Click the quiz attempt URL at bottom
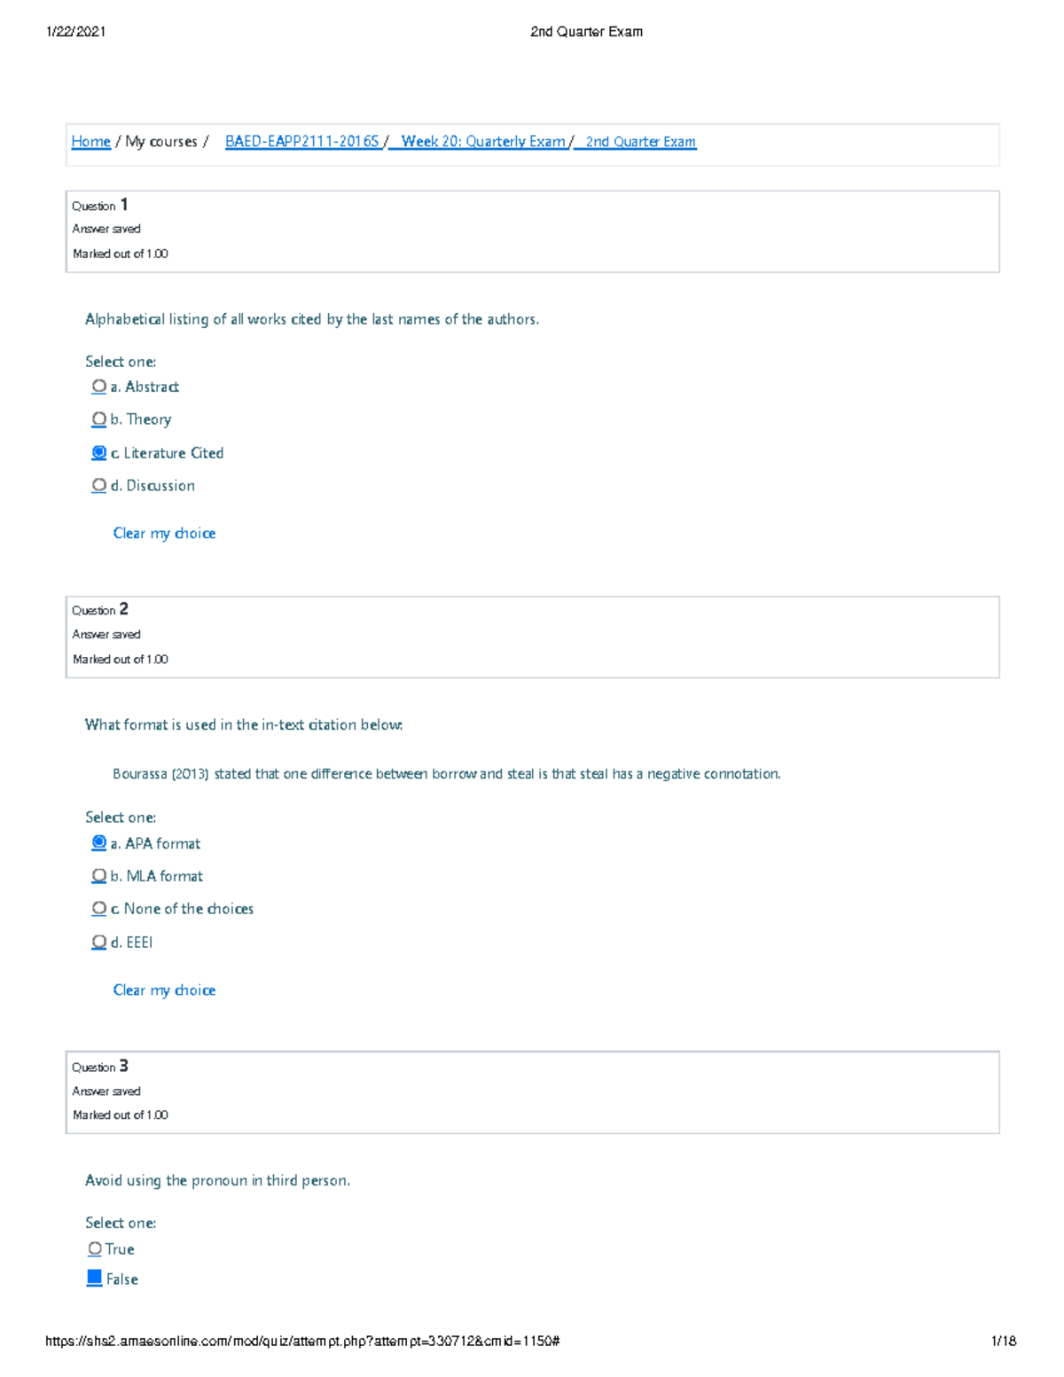This screenshot has height=1377, width=1064. [301, 1341]
